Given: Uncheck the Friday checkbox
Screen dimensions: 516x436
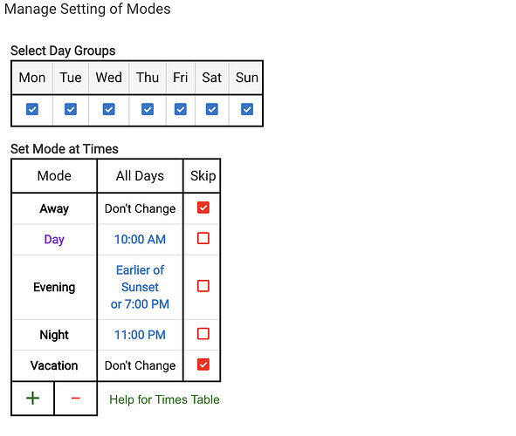Looking at the screenshot, I should click(x=181, y=109).
